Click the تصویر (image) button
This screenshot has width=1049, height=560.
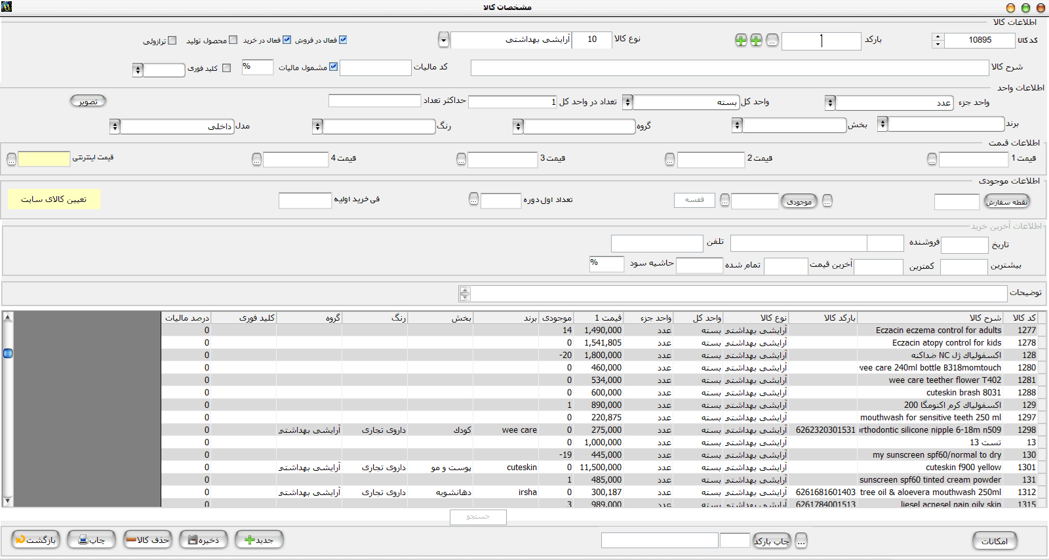coord(88,101)
